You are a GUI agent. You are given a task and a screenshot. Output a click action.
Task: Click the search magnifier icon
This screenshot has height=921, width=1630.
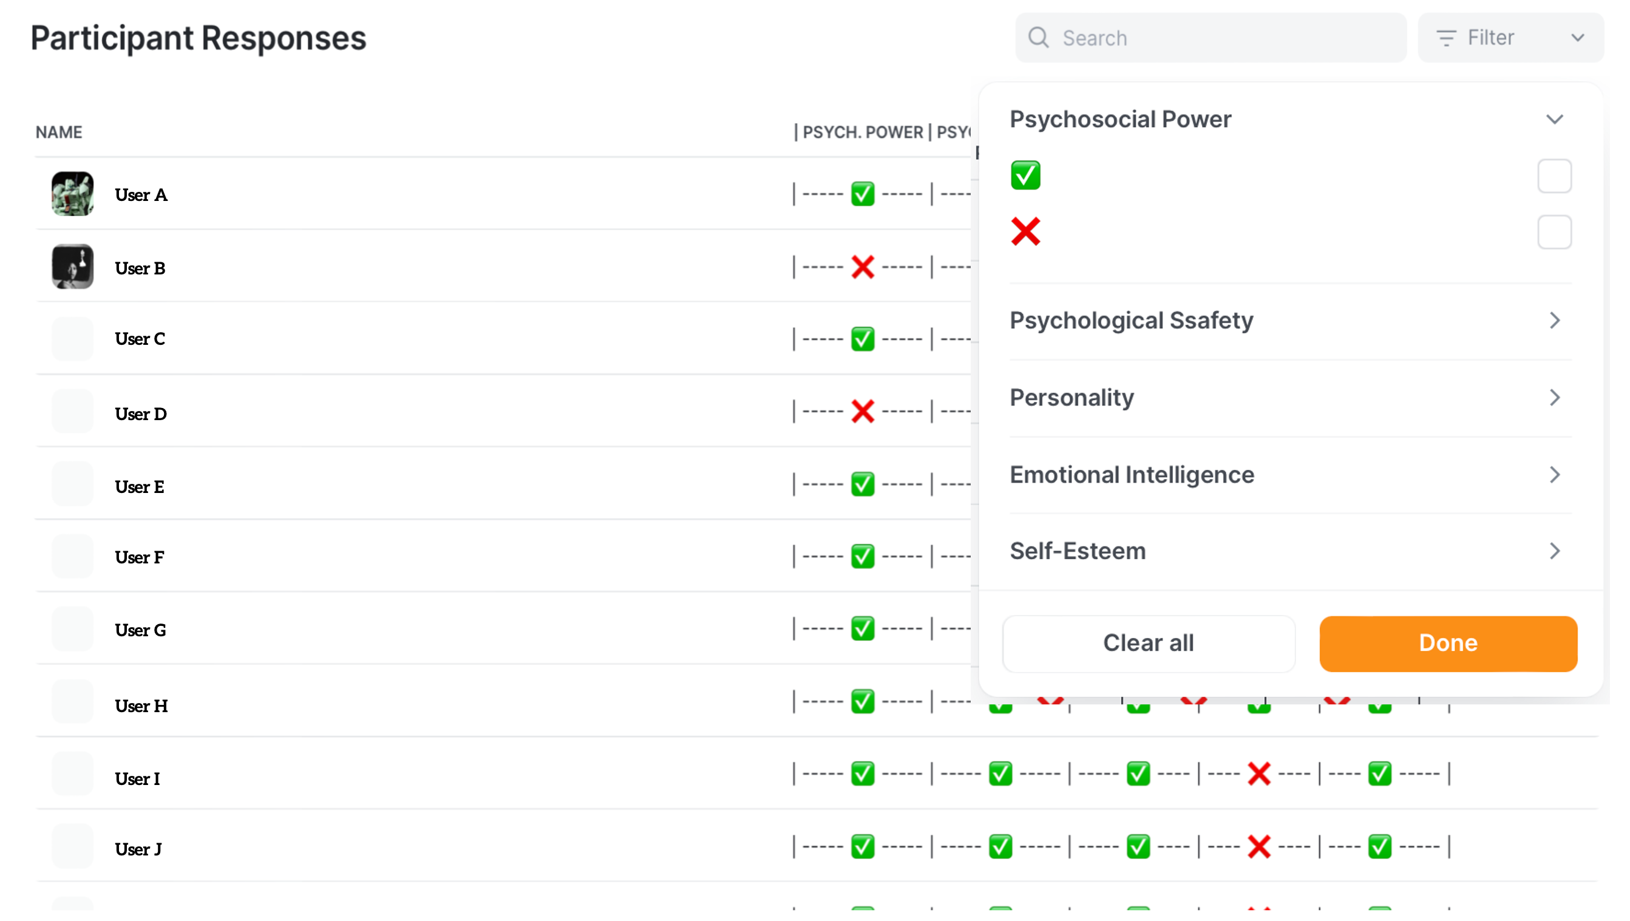pos(1038,38)
